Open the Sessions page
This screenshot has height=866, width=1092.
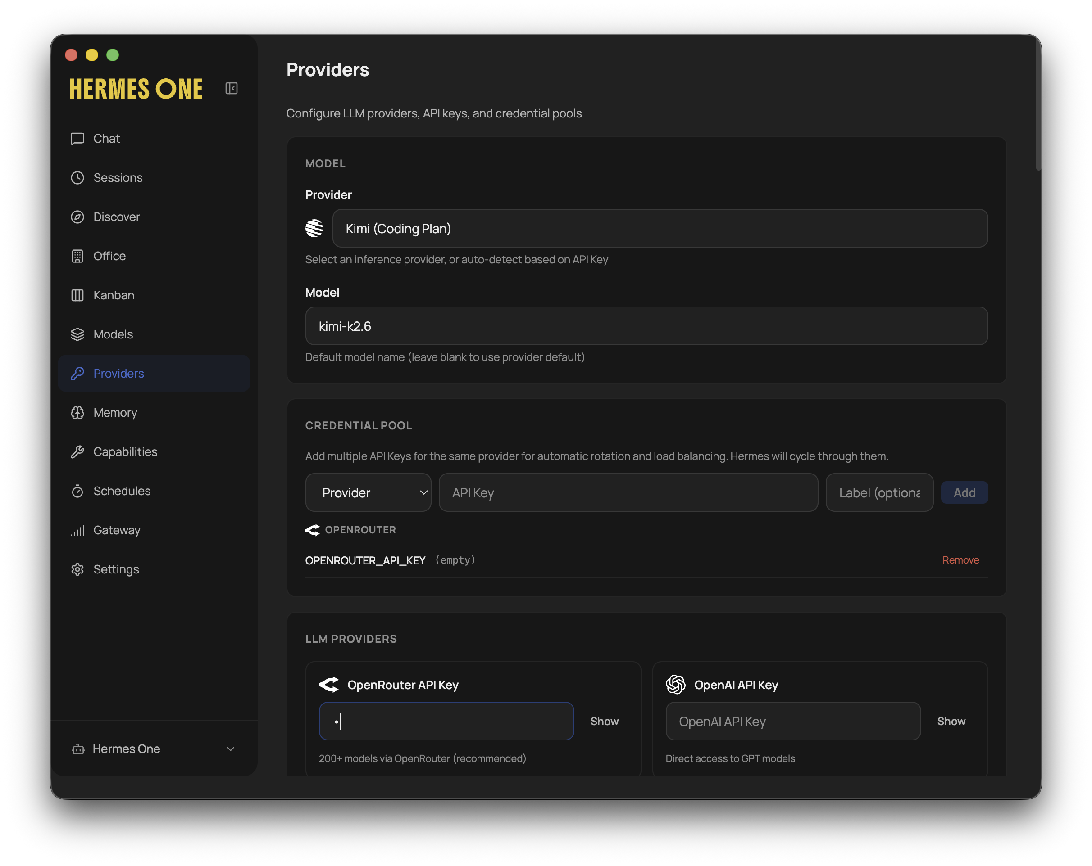point(154,178)
